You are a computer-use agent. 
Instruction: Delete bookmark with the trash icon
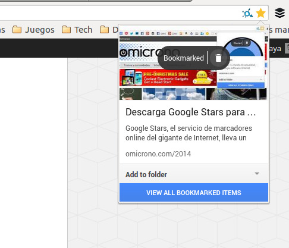tap(218, 58)
